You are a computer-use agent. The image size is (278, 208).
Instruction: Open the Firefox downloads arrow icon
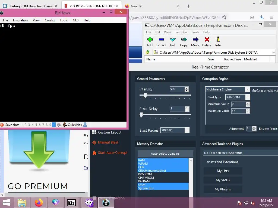click(x=261, y=17)
